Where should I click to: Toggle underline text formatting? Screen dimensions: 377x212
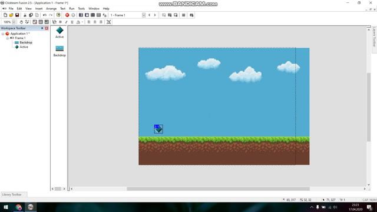coord(72,22)
